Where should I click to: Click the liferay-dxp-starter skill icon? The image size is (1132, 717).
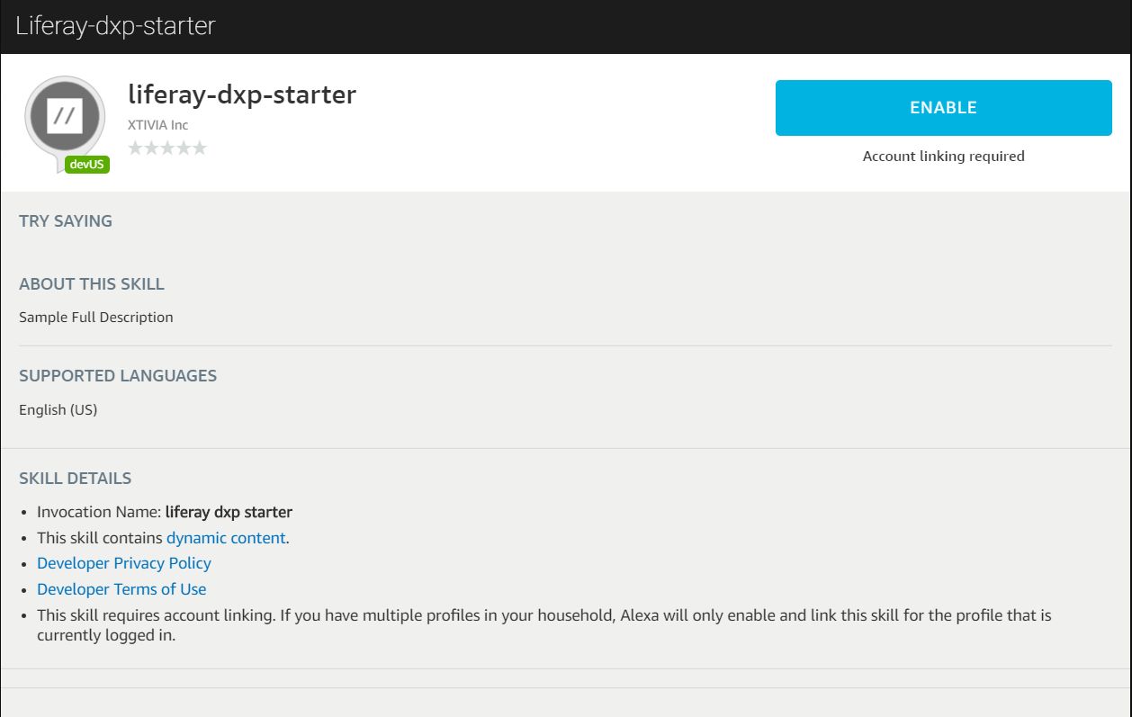point(64,116)
